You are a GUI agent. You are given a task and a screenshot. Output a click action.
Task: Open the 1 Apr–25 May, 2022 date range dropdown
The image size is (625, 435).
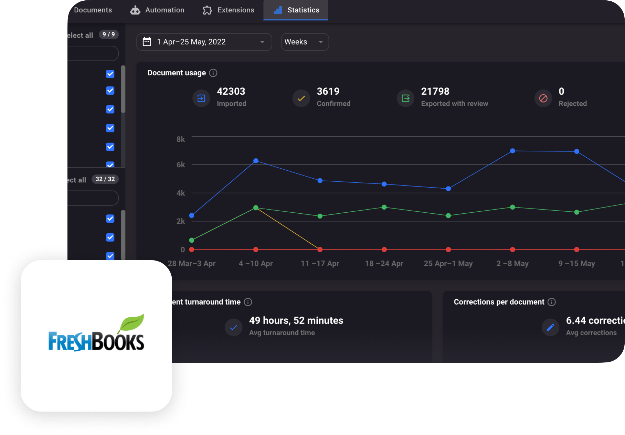tap(204, 42)
